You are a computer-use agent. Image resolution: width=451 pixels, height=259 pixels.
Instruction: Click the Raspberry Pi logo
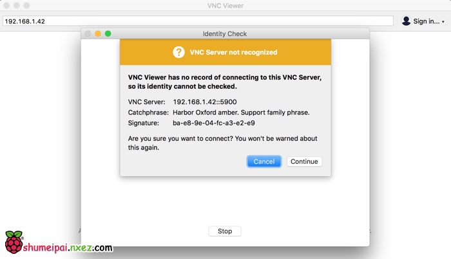point(13,242)
